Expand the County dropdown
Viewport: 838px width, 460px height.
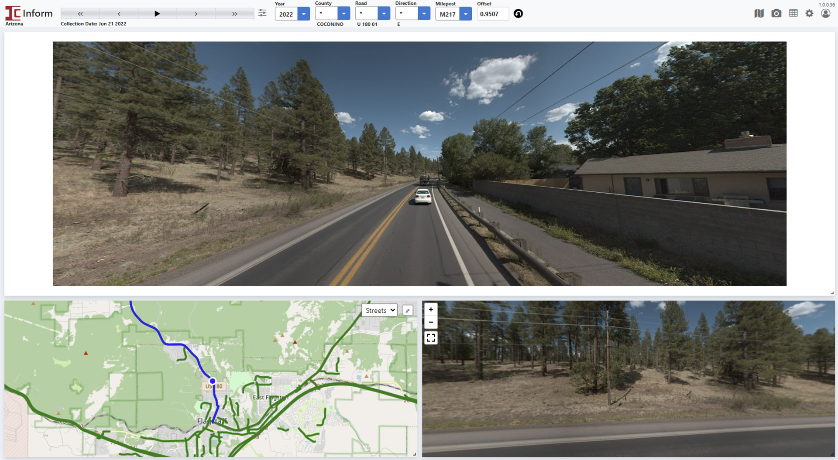(x=344, y=14)
